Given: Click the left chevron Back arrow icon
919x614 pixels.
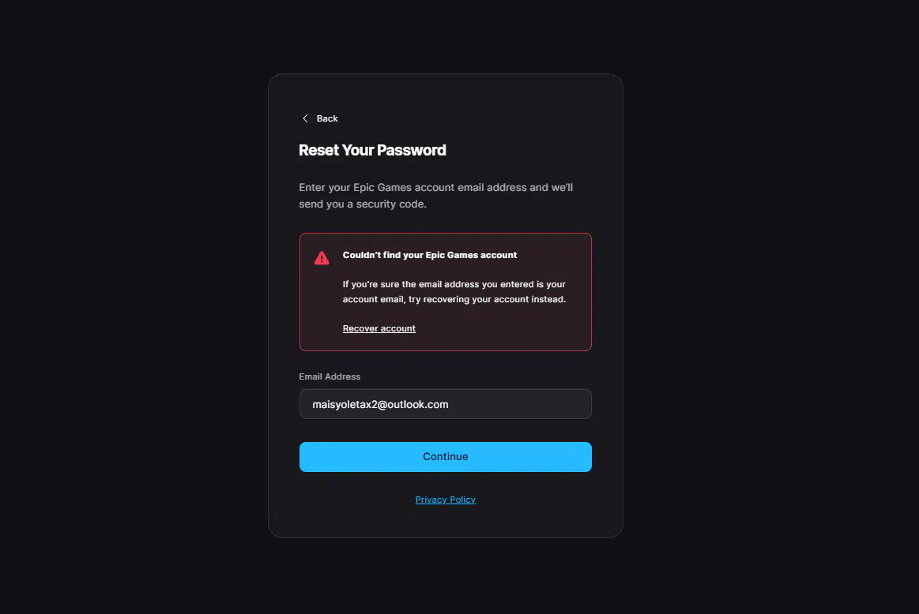Looking at the screenshot, I should tap(305, 118).
